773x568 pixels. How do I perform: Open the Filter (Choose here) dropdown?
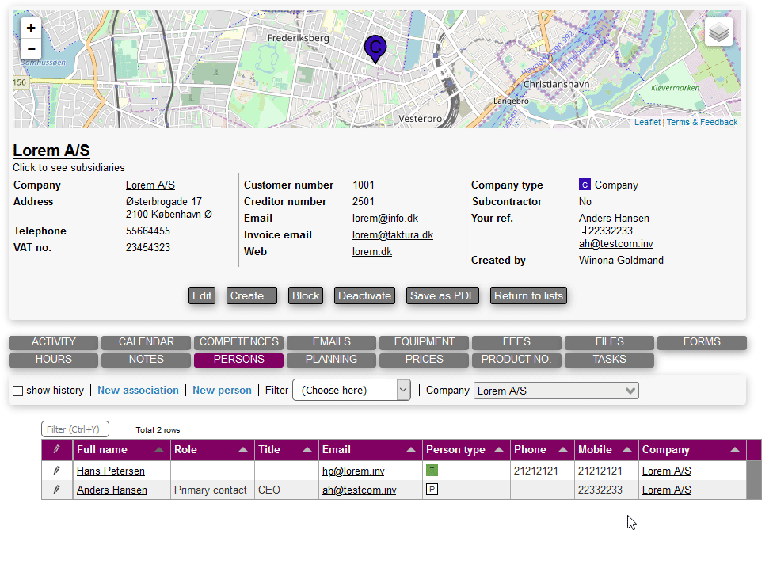pyautogui.click(x=351, y=390)
